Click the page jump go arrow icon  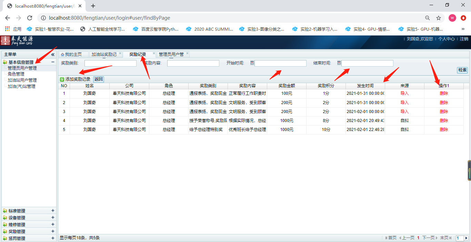pos(466,238)
